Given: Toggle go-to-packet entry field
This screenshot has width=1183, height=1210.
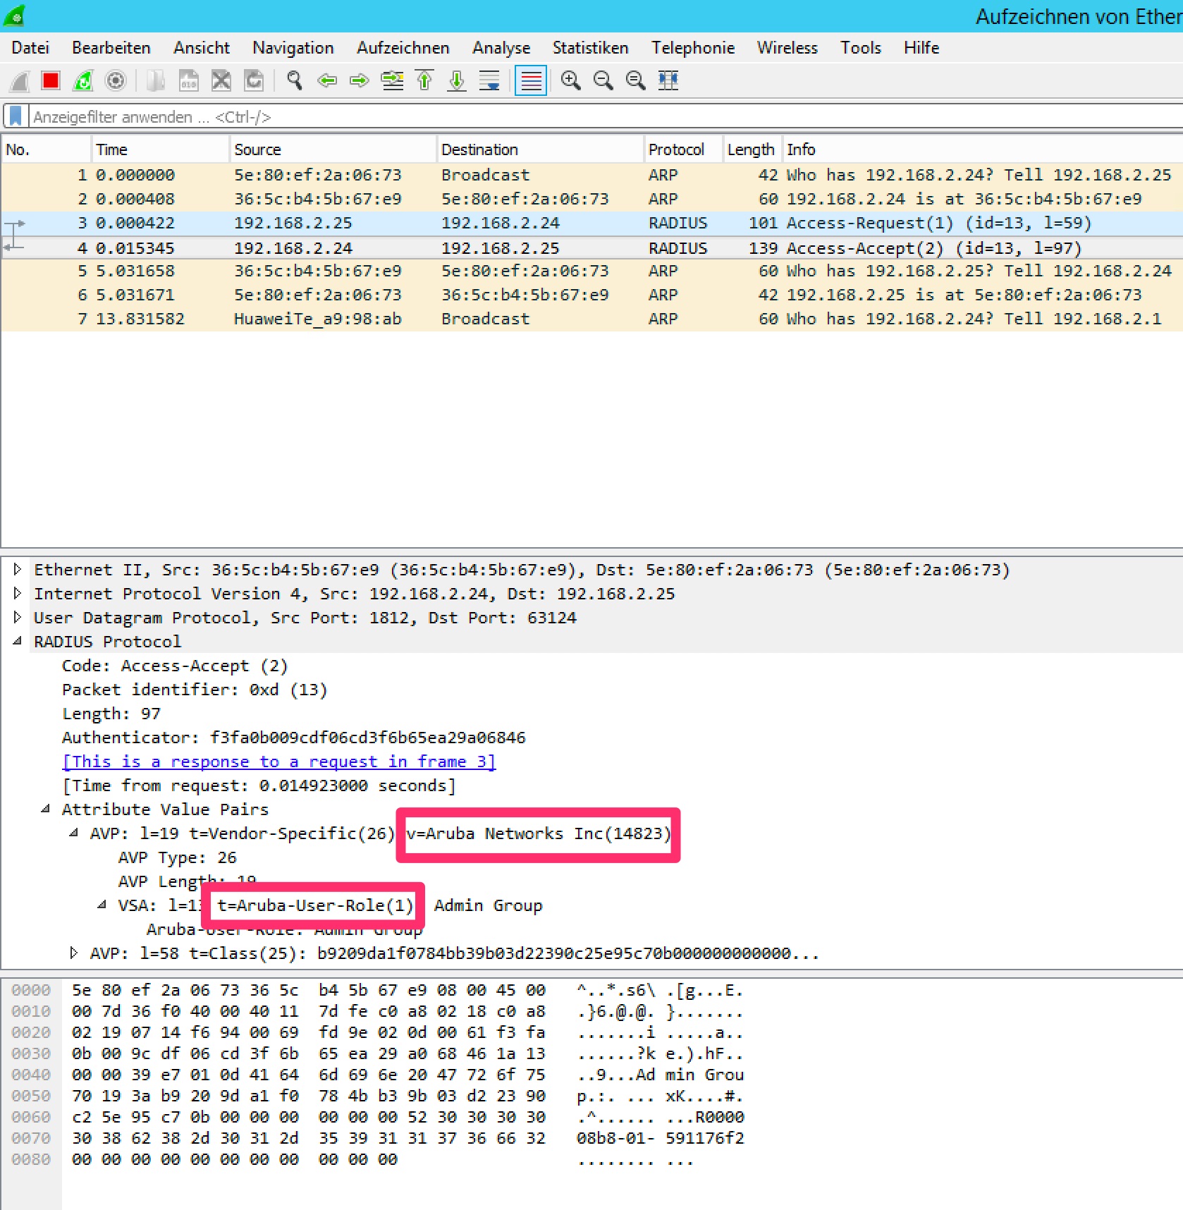Looking at the screenshot, I should pyautogui.click(x=391, y=80).
